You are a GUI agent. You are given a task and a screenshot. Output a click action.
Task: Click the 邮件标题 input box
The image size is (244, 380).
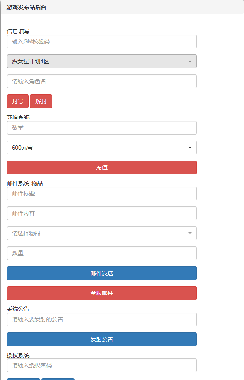101,193
